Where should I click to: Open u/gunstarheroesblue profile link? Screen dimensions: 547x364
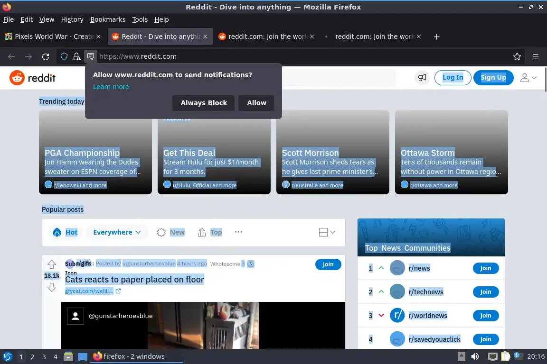point(149,264)
